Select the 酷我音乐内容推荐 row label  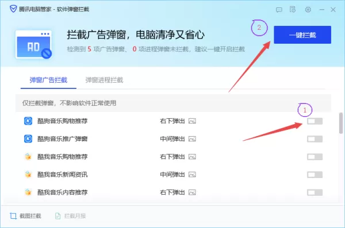coord(63,192)
